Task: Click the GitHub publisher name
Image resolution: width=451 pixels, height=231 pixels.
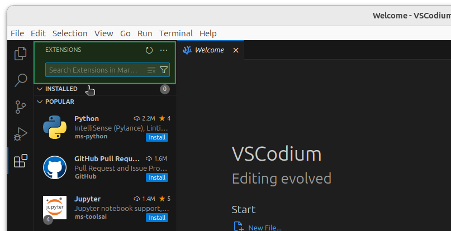Action: (86, 176)
